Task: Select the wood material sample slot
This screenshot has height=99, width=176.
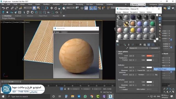Action: 133,24
